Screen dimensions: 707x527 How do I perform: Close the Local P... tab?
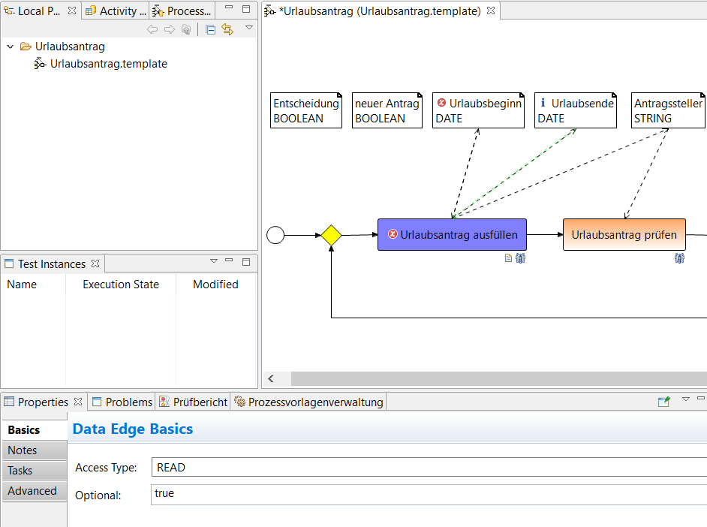pyautogui.click(x=72, y=11)
